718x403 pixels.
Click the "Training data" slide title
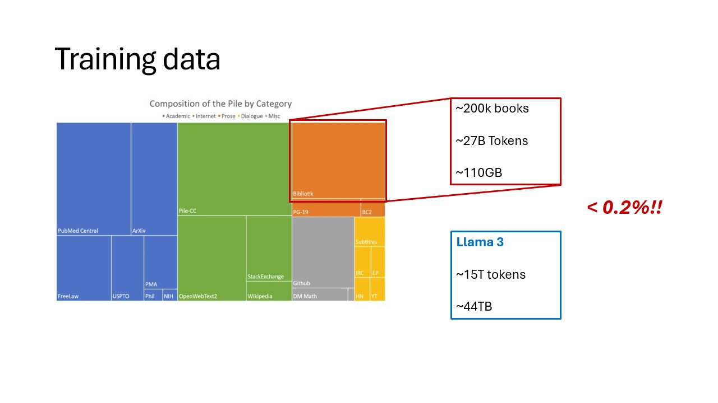(x=137, y=59)
